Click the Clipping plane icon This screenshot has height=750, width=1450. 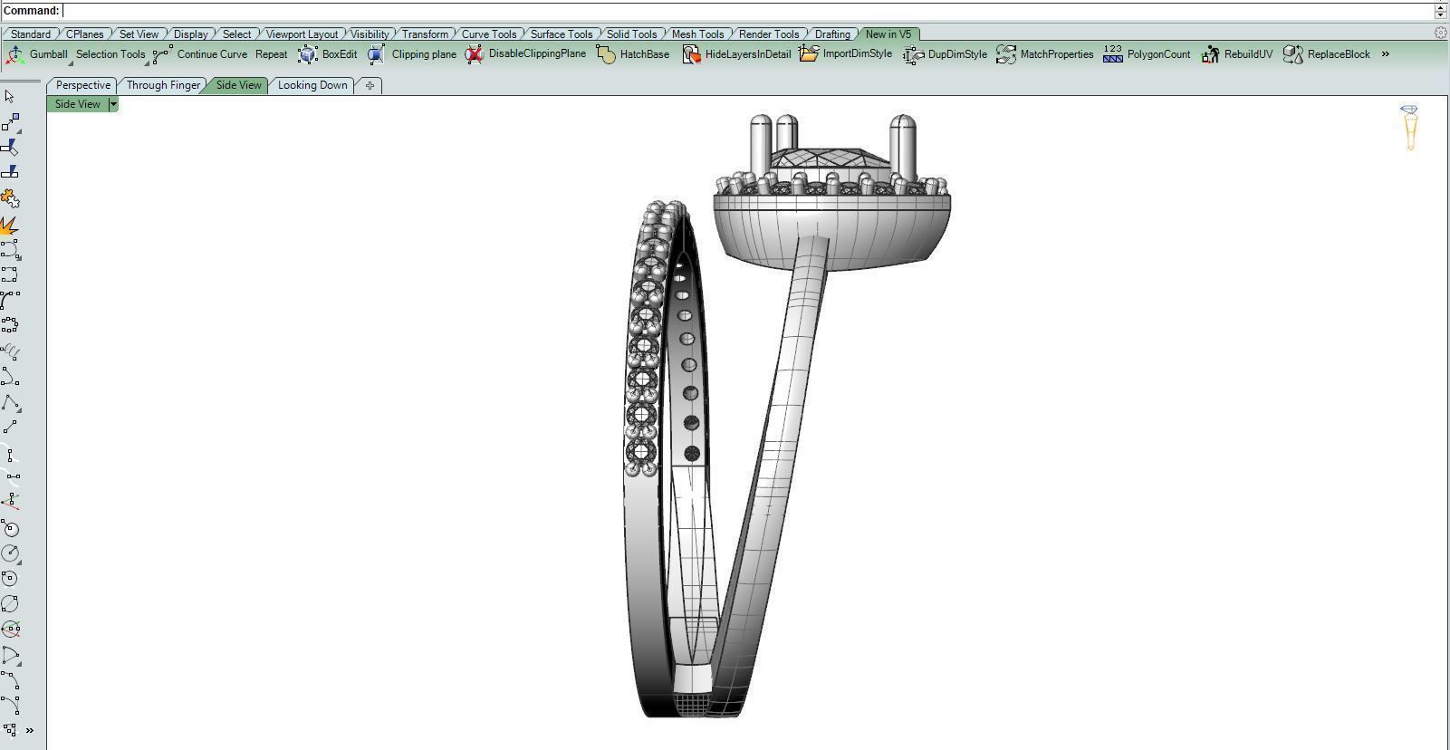coord(377,54)
